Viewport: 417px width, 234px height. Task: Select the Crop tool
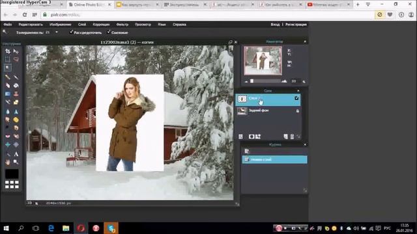[x=8, y=51]
